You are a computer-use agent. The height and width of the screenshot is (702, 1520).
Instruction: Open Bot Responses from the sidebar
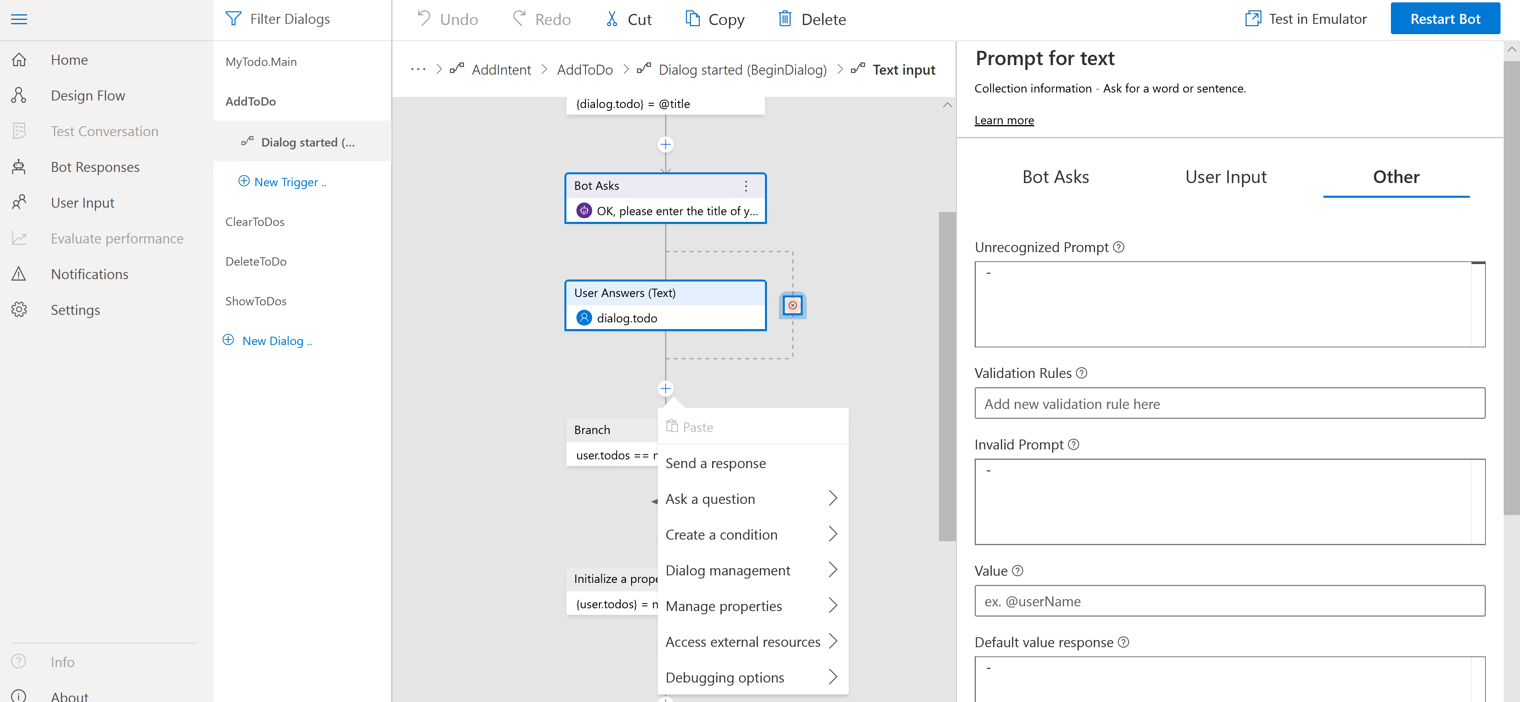(95, 167)
